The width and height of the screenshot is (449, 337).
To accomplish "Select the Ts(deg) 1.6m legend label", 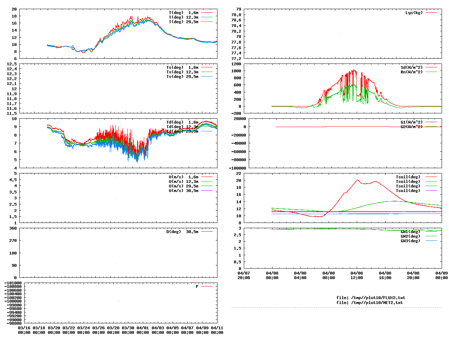I will 182,67.
